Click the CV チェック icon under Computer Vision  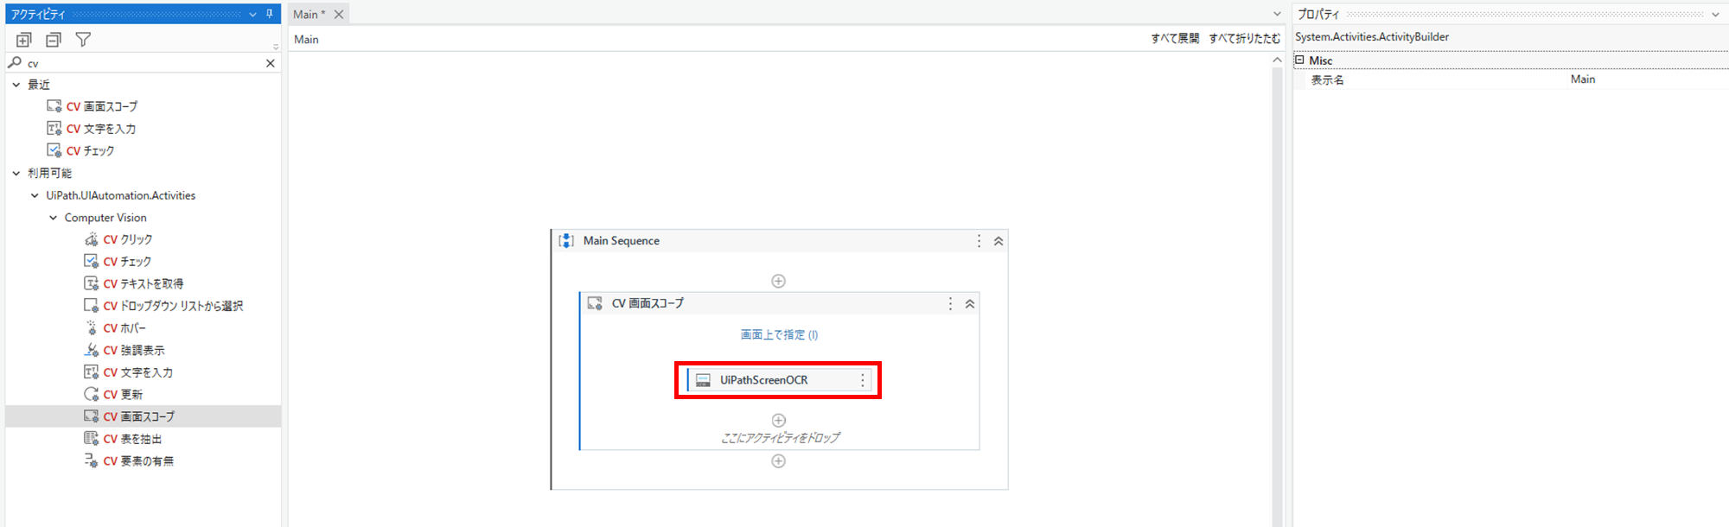point(91,261)
